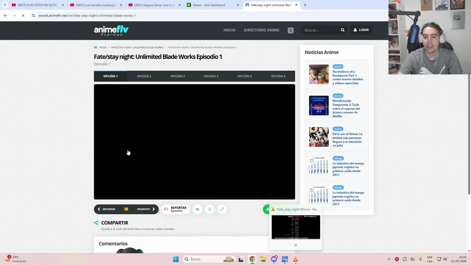Click the Ascendance of a Bookworm news thumbnail

(x=319, y=74)
